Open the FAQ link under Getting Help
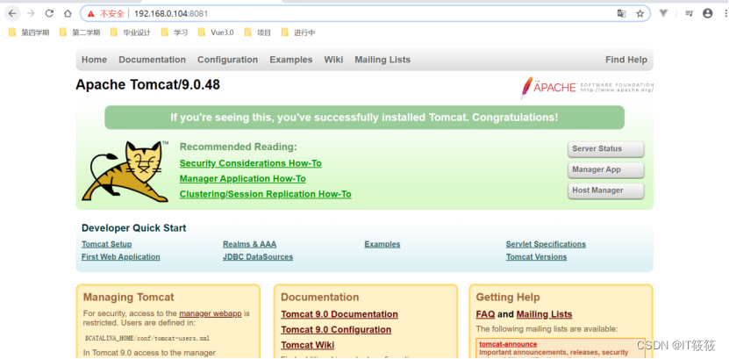The height and width of the screenshot is (359, 729). (x=485, y=314)
